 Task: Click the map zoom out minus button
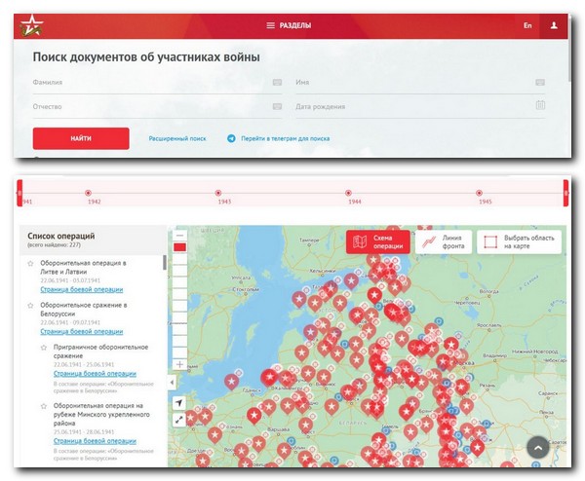[x=179, y=235]
